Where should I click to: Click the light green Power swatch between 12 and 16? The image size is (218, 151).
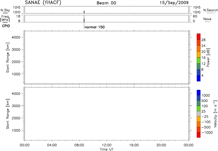199,60
